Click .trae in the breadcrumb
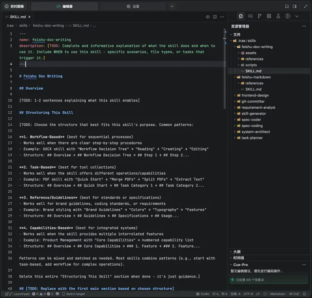The width and height of the screenshot is (312, 298). [x=10, y=25]
